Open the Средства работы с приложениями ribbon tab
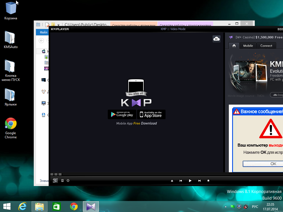The height and width of the screenshot is (212, 283). (185, 24)
